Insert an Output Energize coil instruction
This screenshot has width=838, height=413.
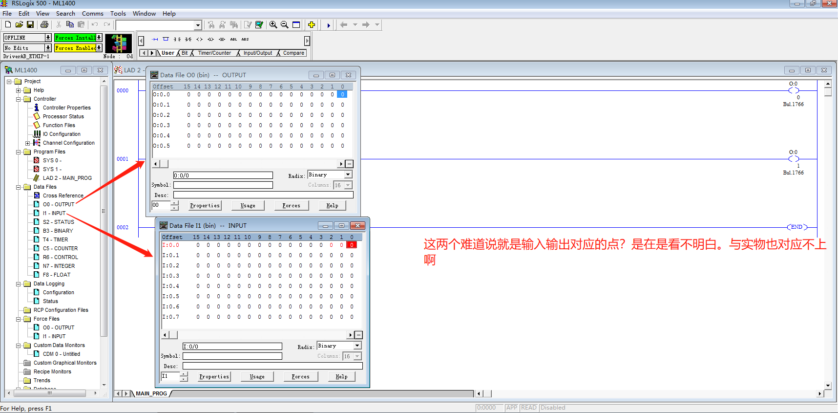coord(199,39)
